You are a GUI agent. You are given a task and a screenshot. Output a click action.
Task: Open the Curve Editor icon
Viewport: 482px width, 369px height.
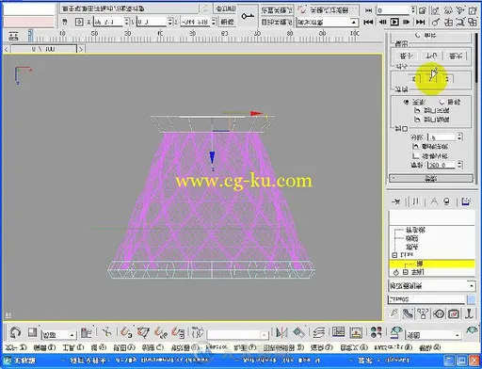[338, 332]
